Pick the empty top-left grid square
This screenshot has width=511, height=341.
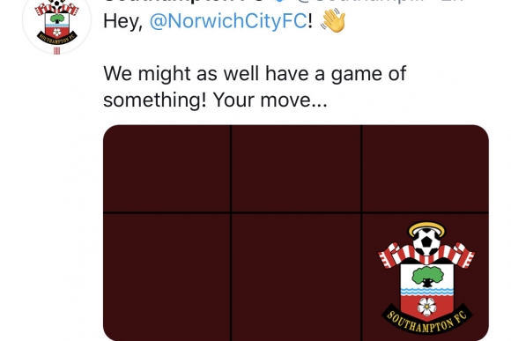167,168
